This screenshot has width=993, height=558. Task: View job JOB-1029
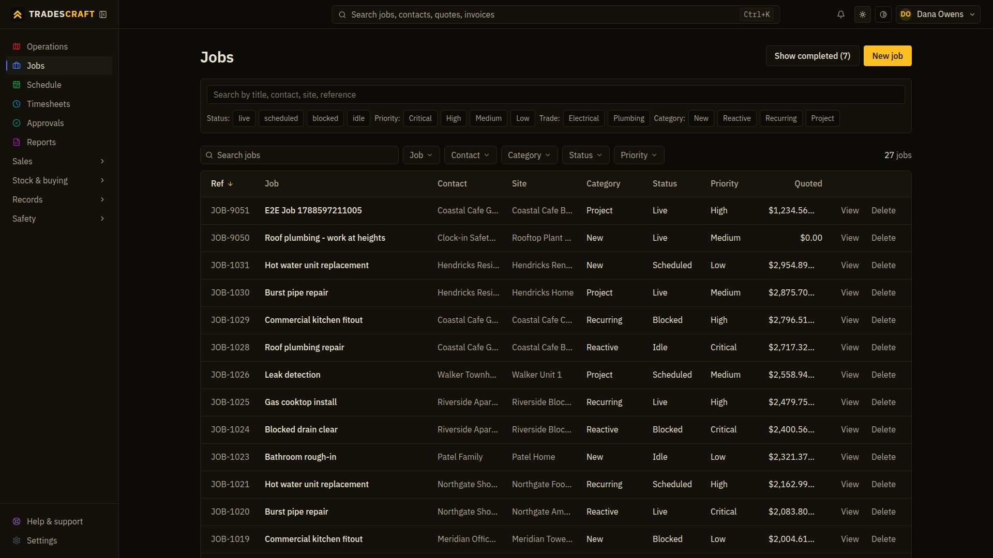850,320
